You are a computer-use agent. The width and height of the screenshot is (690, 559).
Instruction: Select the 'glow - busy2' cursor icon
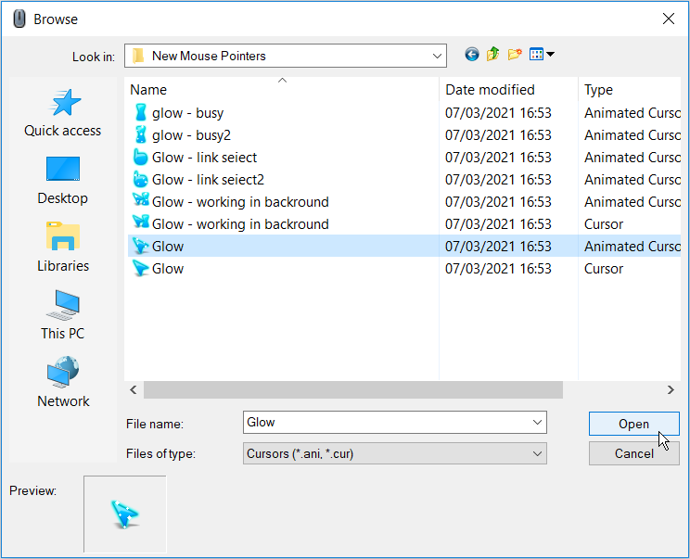point(140,135)
